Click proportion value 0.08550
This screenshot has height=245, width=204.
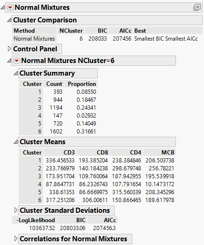click(87, 92)
